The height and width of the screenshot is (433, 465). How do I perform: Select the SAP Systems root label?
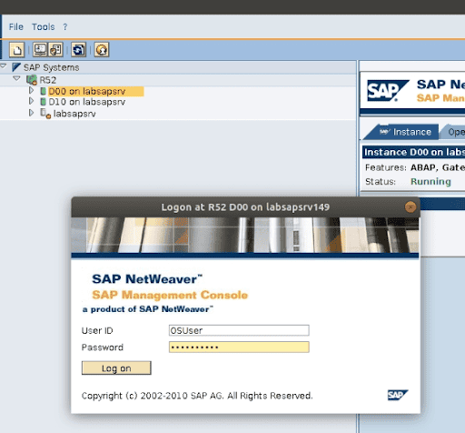[x=52, y=67]
